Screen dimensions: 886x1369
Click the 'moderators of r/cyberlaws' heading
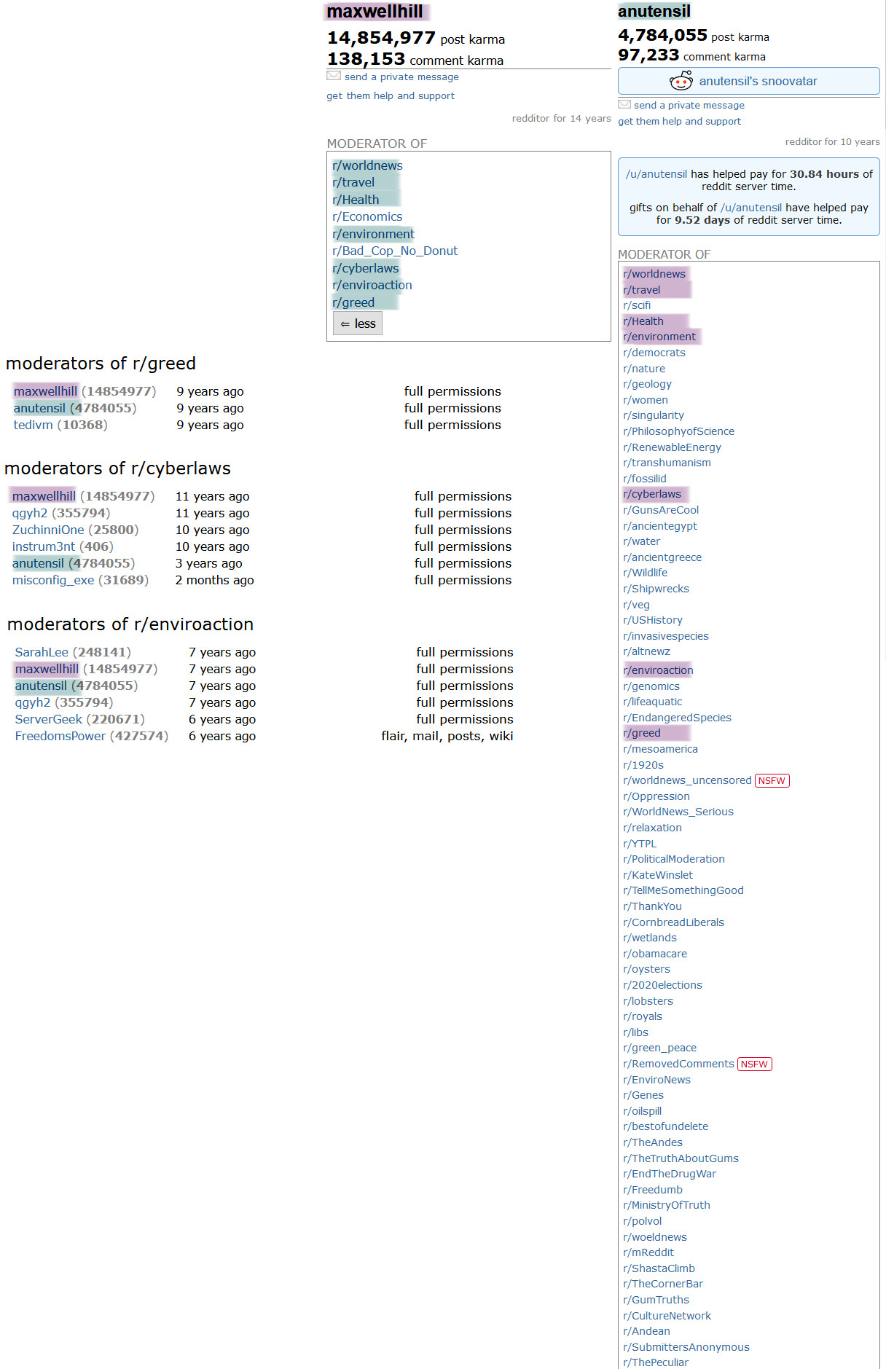click(117, 468)
